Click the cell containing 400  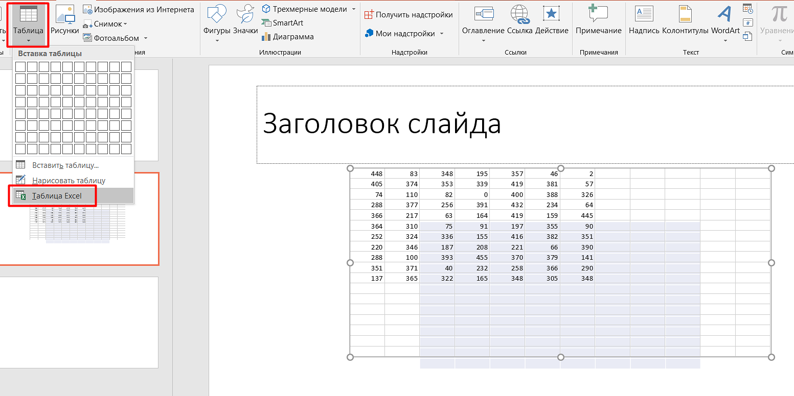click(507, 195)
